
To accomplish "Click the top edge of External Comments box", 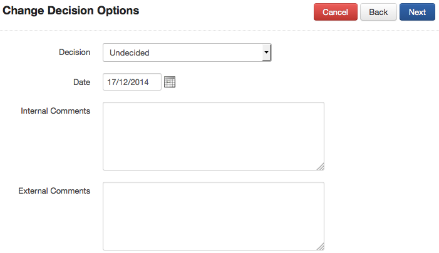I will pos(213,182).
